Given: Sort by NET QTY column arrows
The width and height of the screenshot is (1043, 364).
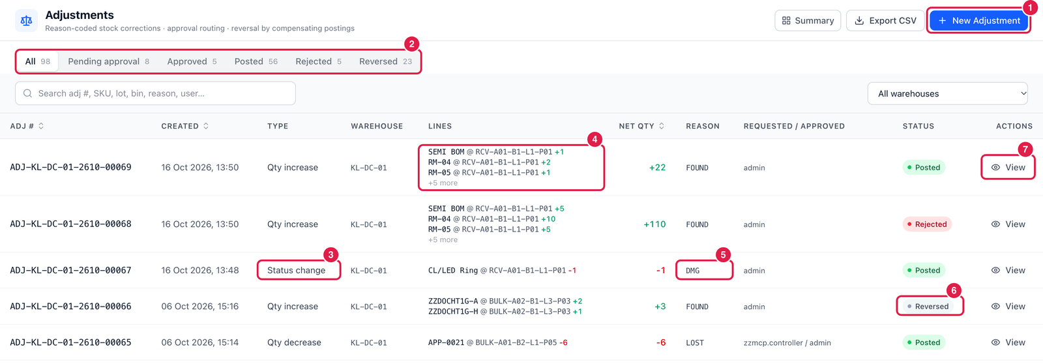Looking at the screenshot, I should [x=662, y=126].
